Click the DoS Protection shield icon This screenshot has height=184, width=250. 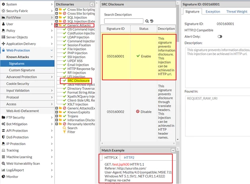pos(3,137)
